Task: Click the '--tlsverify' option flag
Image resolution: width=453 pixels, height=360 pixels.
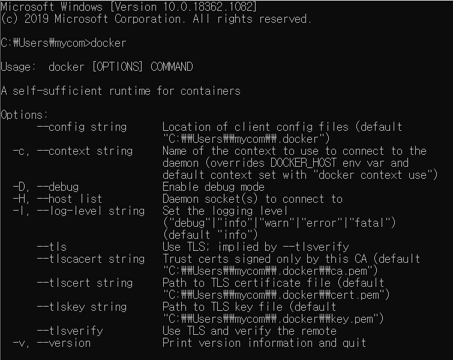Action: coord(70,331)
